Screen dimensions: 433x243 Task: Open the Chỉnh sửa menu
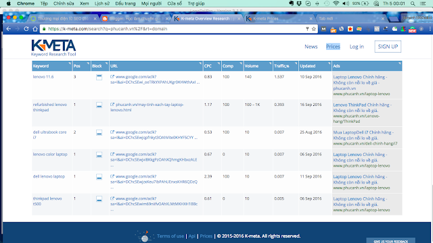tap(64, 3)
